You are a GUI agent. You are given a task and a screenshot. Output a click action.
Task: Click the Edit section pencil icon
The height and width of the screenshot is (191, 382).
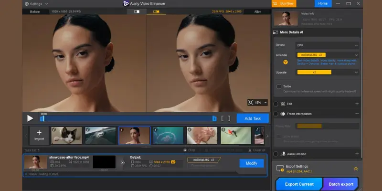point(283,104)
